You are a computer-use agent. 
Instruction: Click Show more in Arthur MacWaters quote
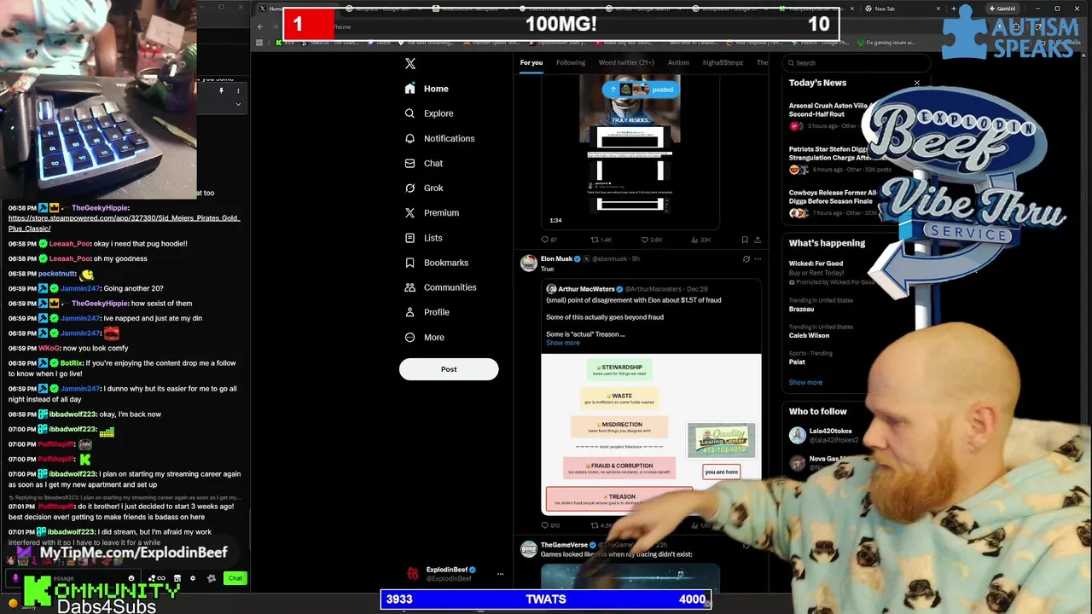[563, 343]
